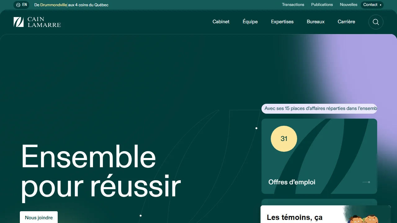Switch language with the EN globe button
This screenshot has height=223, width=397.
(x=21, y=5)
